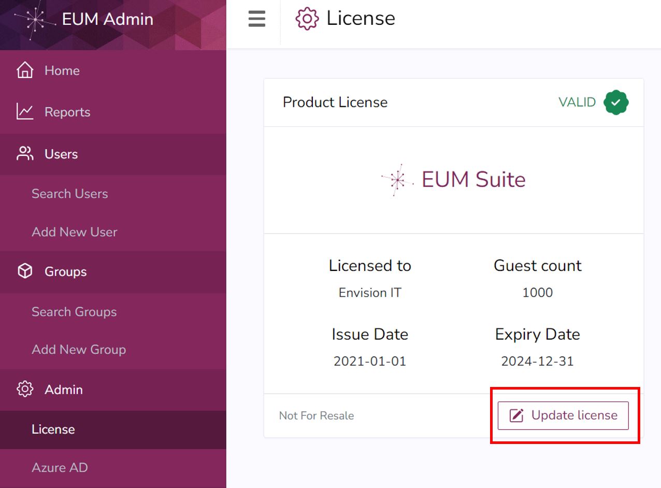Open Search Users
661x488 pixels.
pos(70,194)
